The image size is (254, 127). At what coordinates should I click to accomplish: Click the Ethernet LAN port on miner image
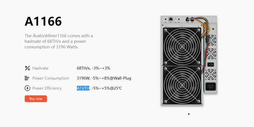(x=171, y=19)
